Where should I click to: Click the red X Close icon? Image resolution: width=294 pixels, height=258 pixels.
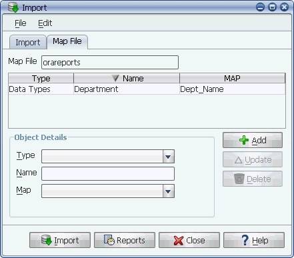(x=179, y=241)
